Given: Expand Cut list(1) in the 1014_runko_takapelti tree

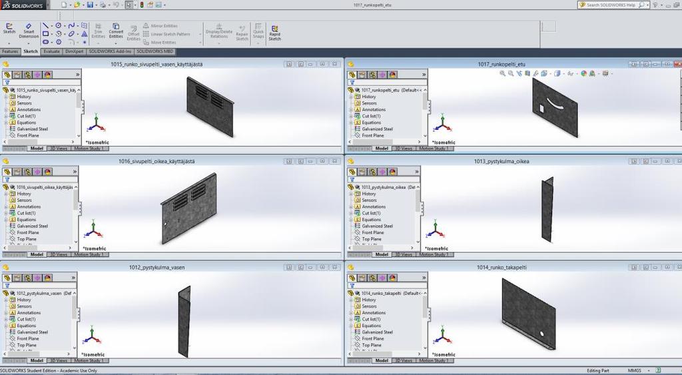Looking at the screenshot, I should tap(351, 319).
